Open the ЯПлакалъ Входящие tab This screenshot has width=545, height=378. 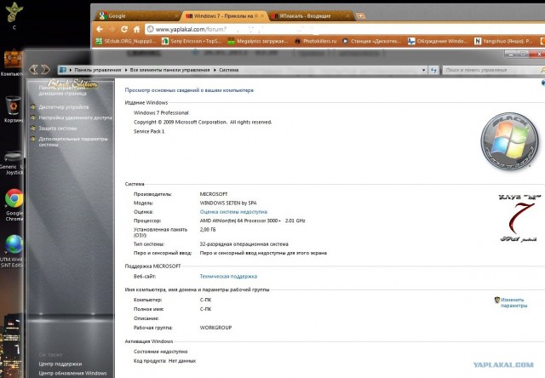pyautogui.click(x=310, y=16)
